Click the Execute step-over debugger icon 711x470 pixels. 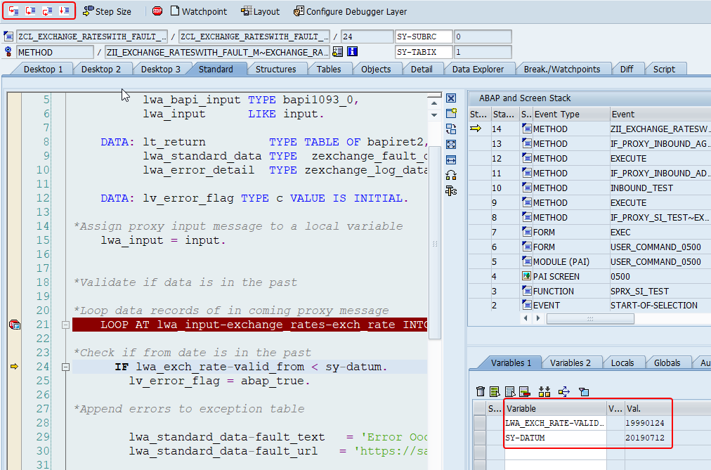tap(30, 11)
